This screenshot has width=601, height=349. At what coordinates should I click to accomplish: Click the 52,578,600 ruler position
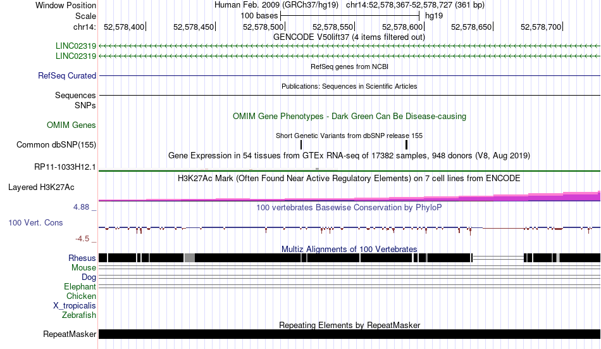click(403, 27)
